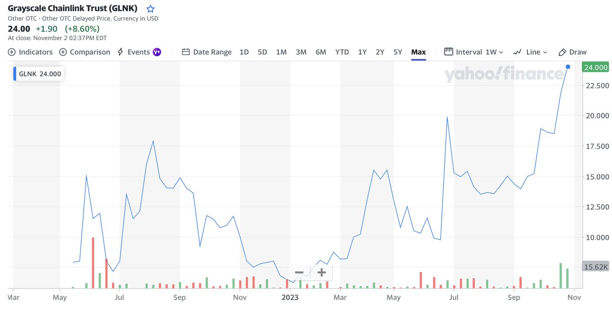Select the Max range

point(418,52)
